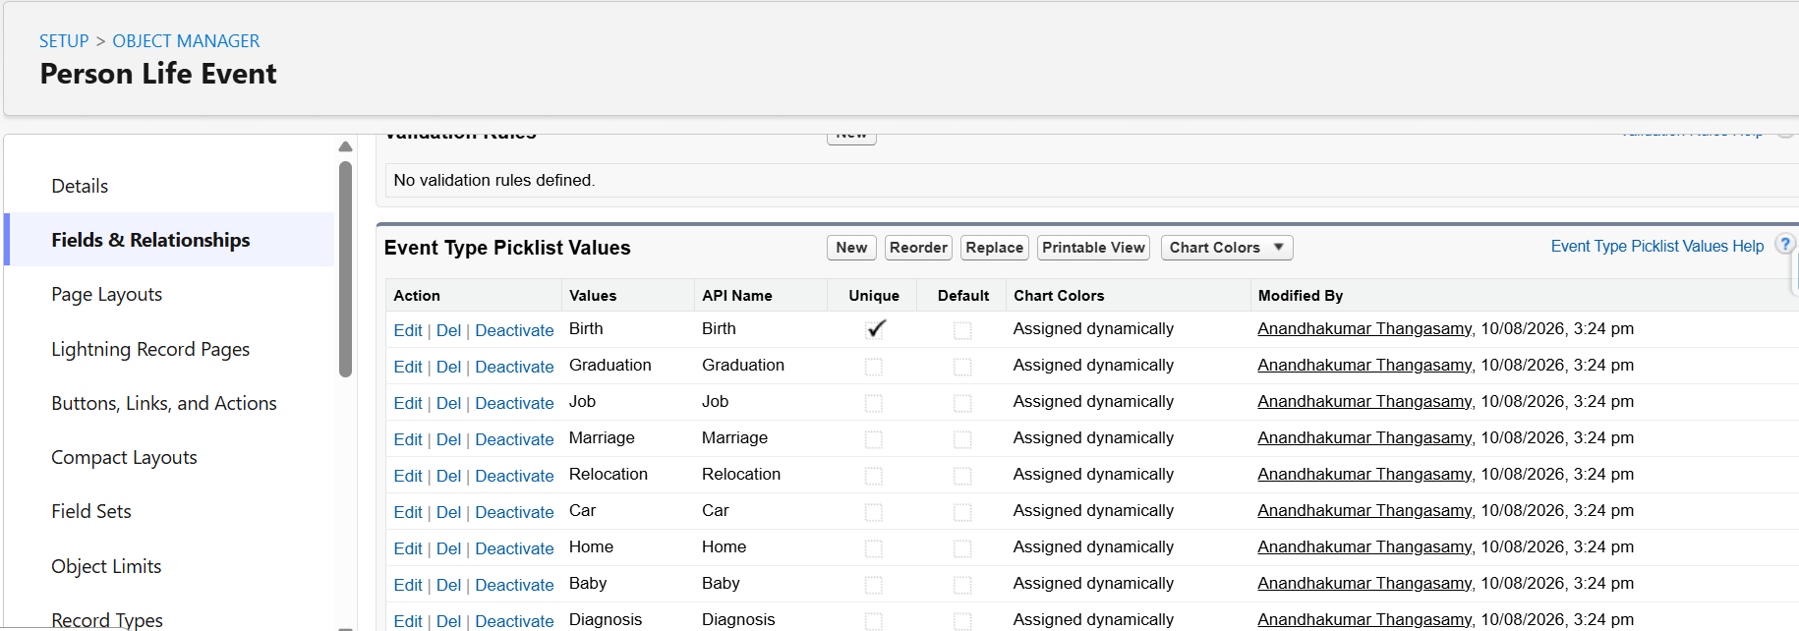The height and width of the screenshot is (631, 1799).
Task: Deactivate the Relocation picklist value
Action: click(514, 476)
